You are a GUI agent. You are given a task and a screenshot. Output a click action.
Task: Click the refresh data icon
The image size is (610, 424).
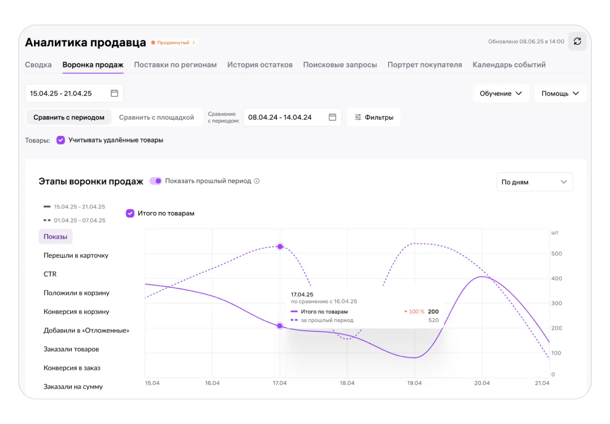point(577,41)
